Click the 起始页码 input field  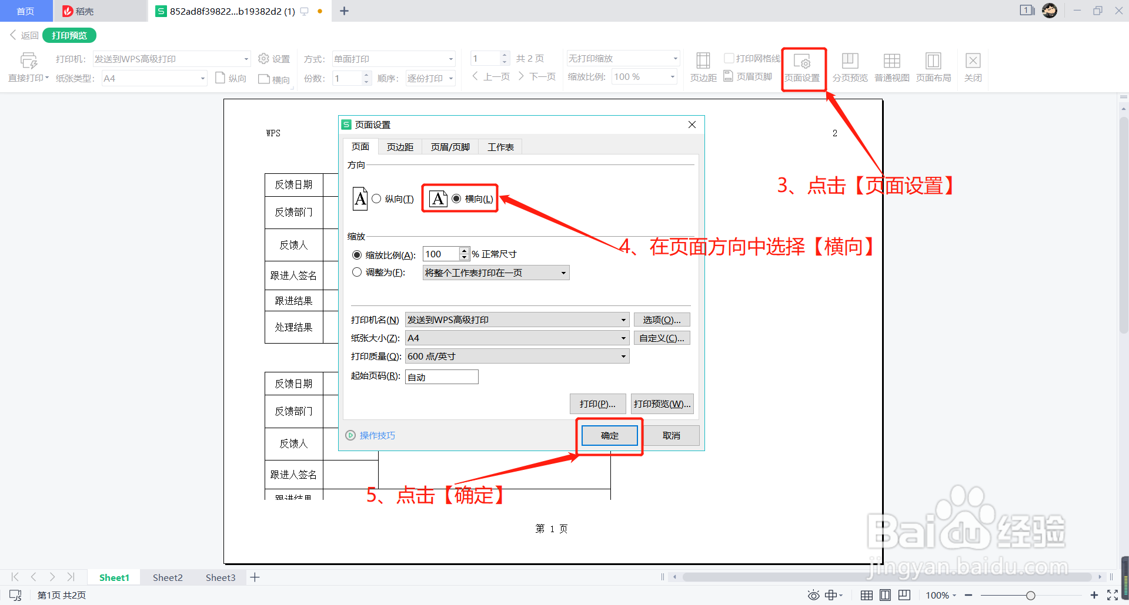click(x=440, y=377)
